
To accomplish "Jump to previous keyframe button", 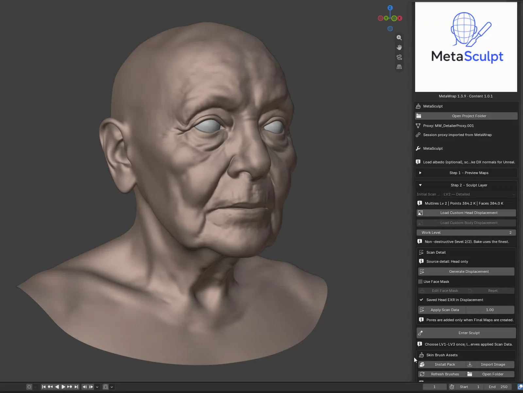I will [50, 387].
